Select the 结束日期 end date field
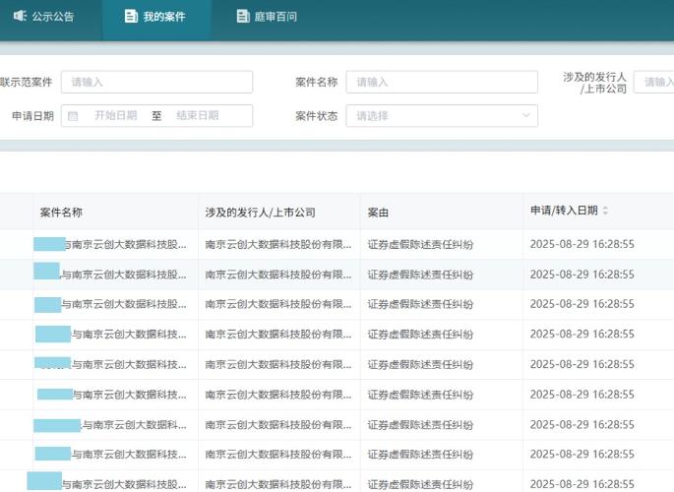Image resolution: width=674 pixels, height=492 pixels. (x=198, y=115)
